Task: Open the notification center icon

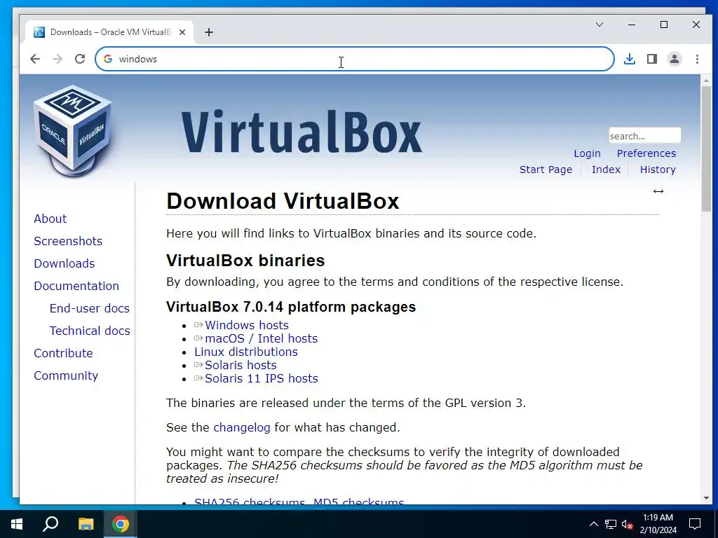Action: tap(695, 524)
